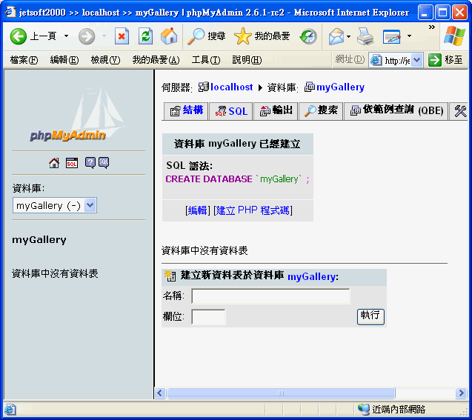
Task: Open the 我的最愛(A) menu
Action: (x=156, y=60)
